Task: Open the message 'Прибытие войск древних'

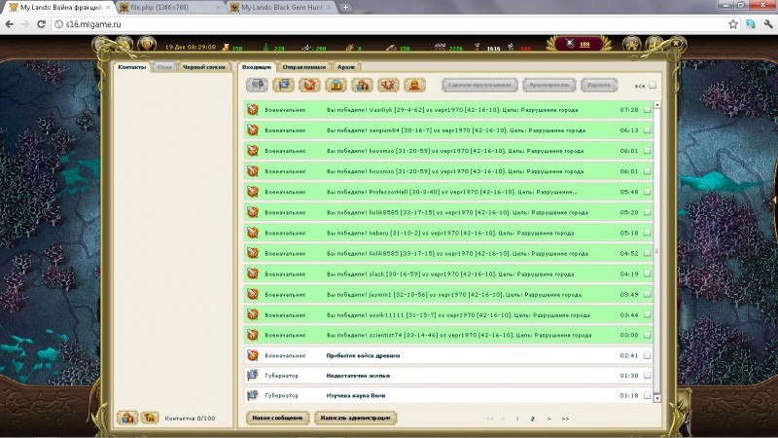Action: coord(363,355)
